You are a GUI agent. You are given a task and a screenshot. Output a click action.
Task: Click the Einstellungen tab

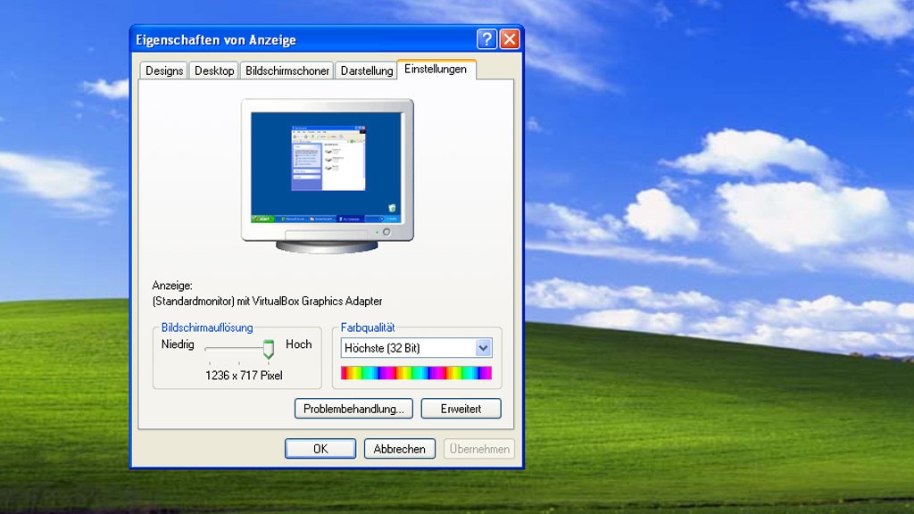(436, 70)
